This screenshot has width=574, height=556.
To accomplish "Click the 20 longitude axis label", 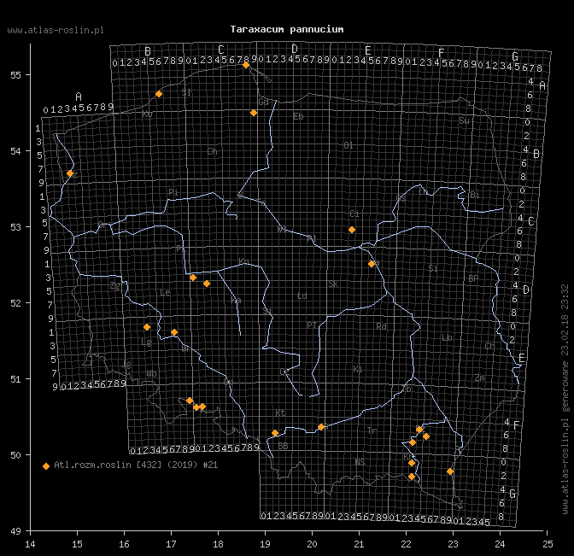I will point(312,544).
